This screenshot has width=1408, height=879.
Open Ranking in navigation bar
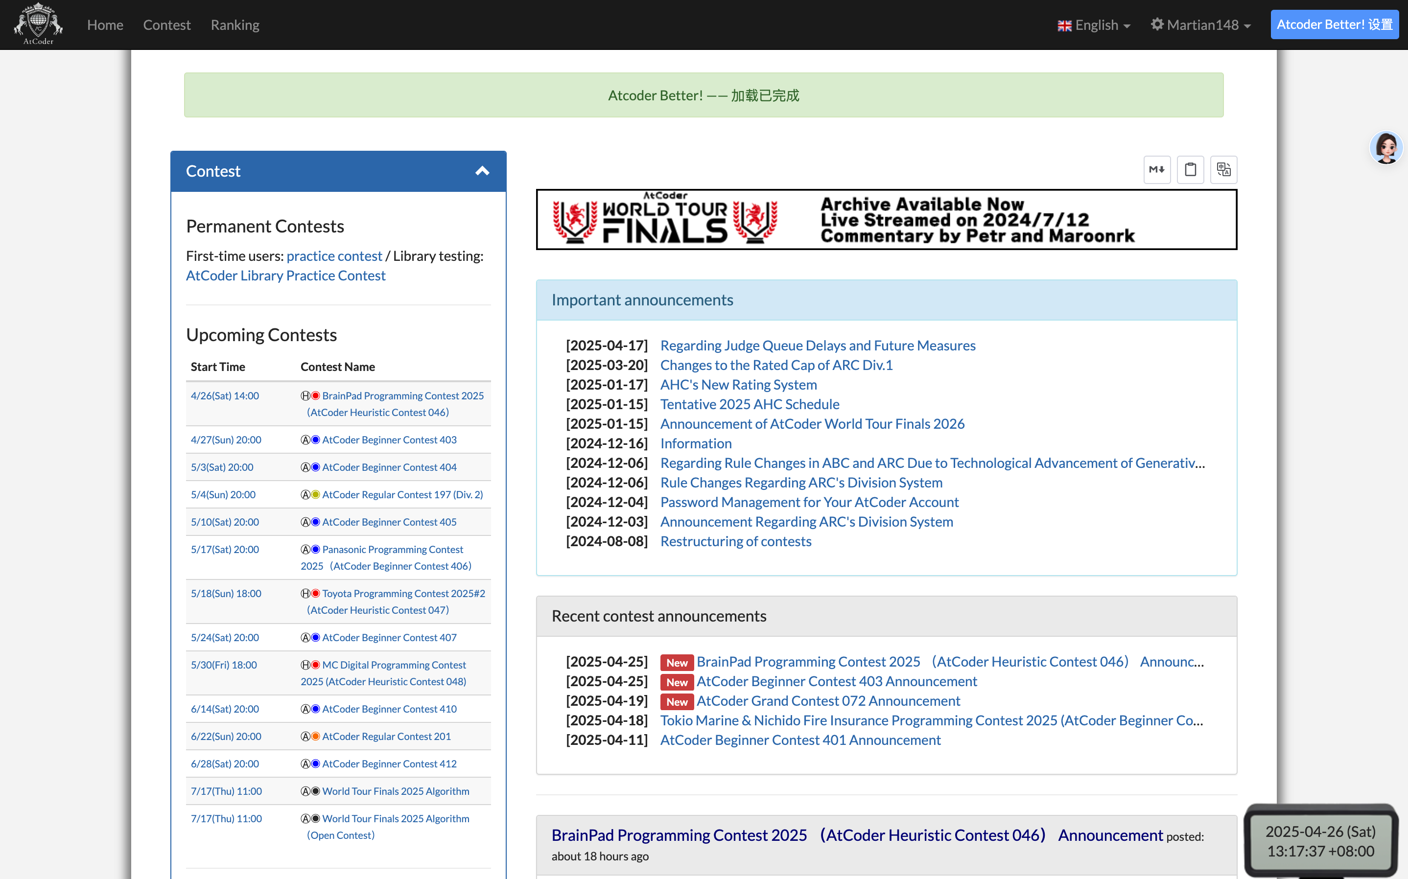click(x=235, y=25)
